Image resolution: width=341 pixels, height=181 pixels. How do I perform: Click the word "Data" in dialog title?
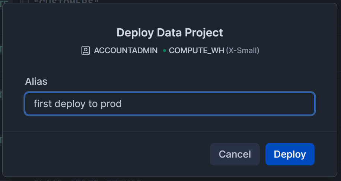170,32
